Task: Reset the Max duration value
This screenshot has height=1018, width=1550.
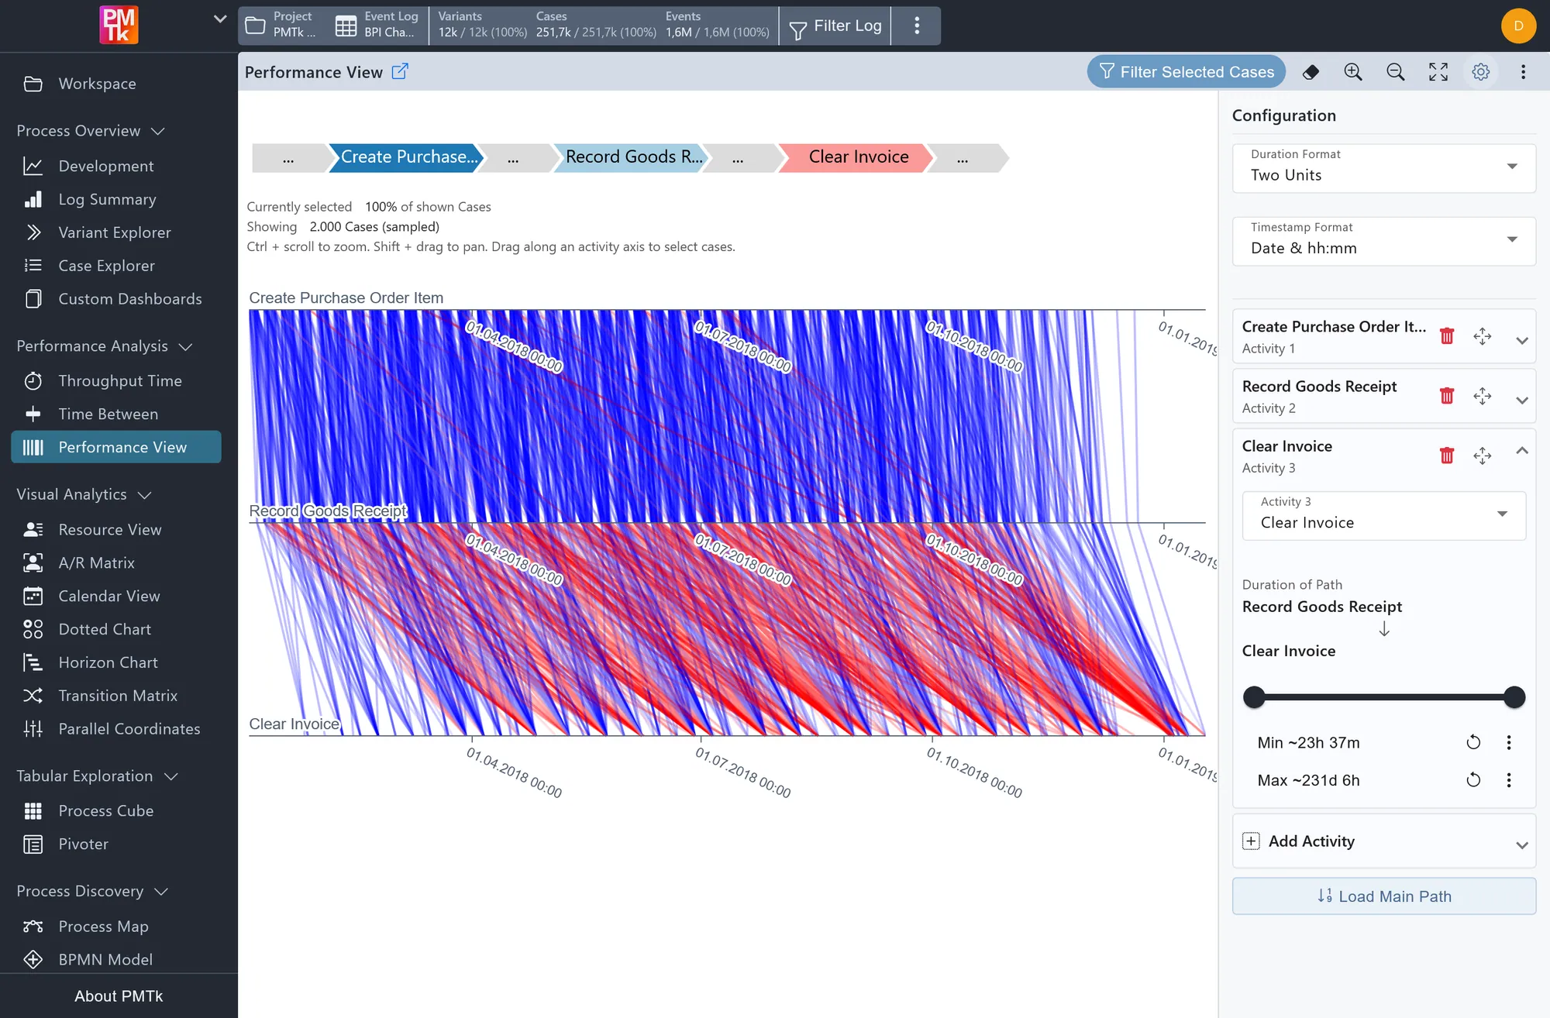Action: tap(1473, 780)
